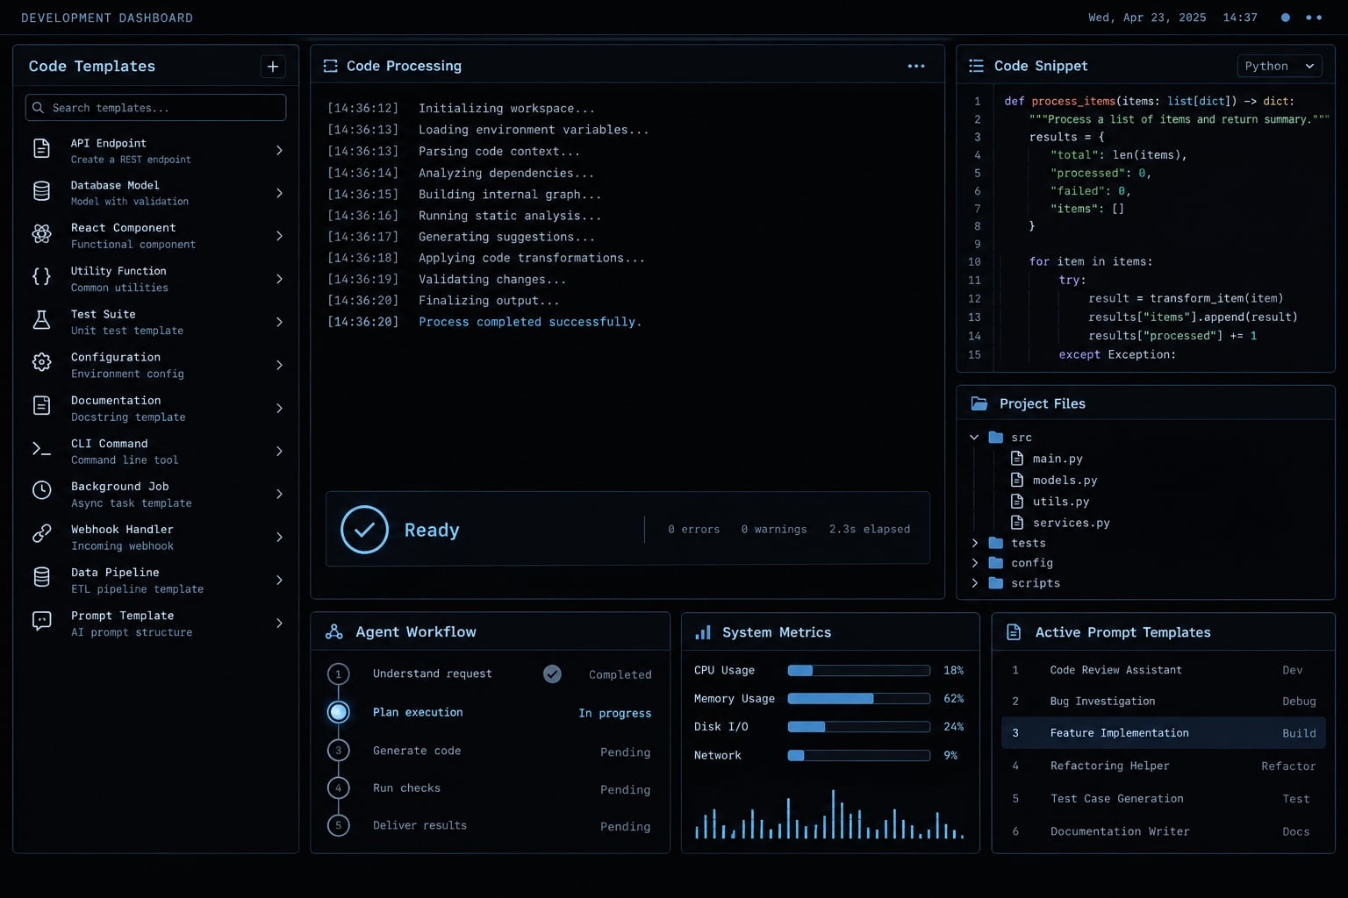
Task: Expand the tests folder
Action: pos(974,543)
